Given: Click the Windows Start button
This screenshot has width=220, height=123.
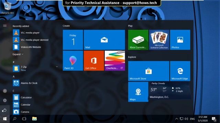Looking at the screenshot, I should [5, 119].
